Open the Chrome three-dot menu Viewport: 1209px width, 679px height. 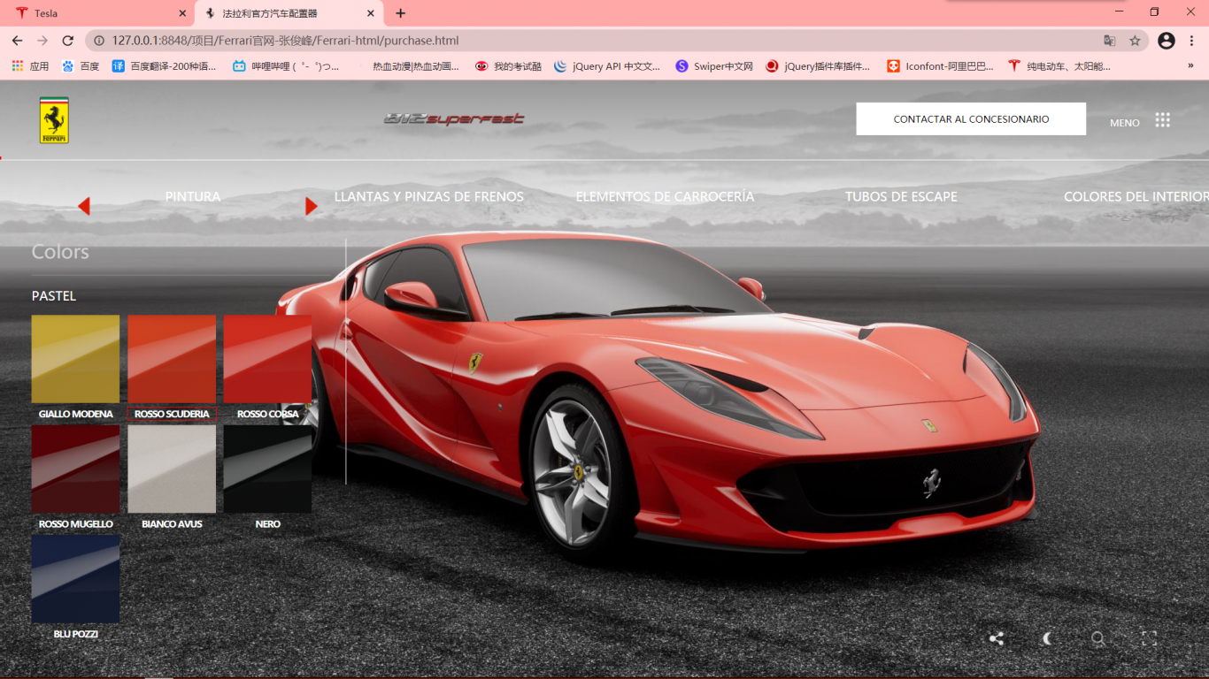(1192, 41)
